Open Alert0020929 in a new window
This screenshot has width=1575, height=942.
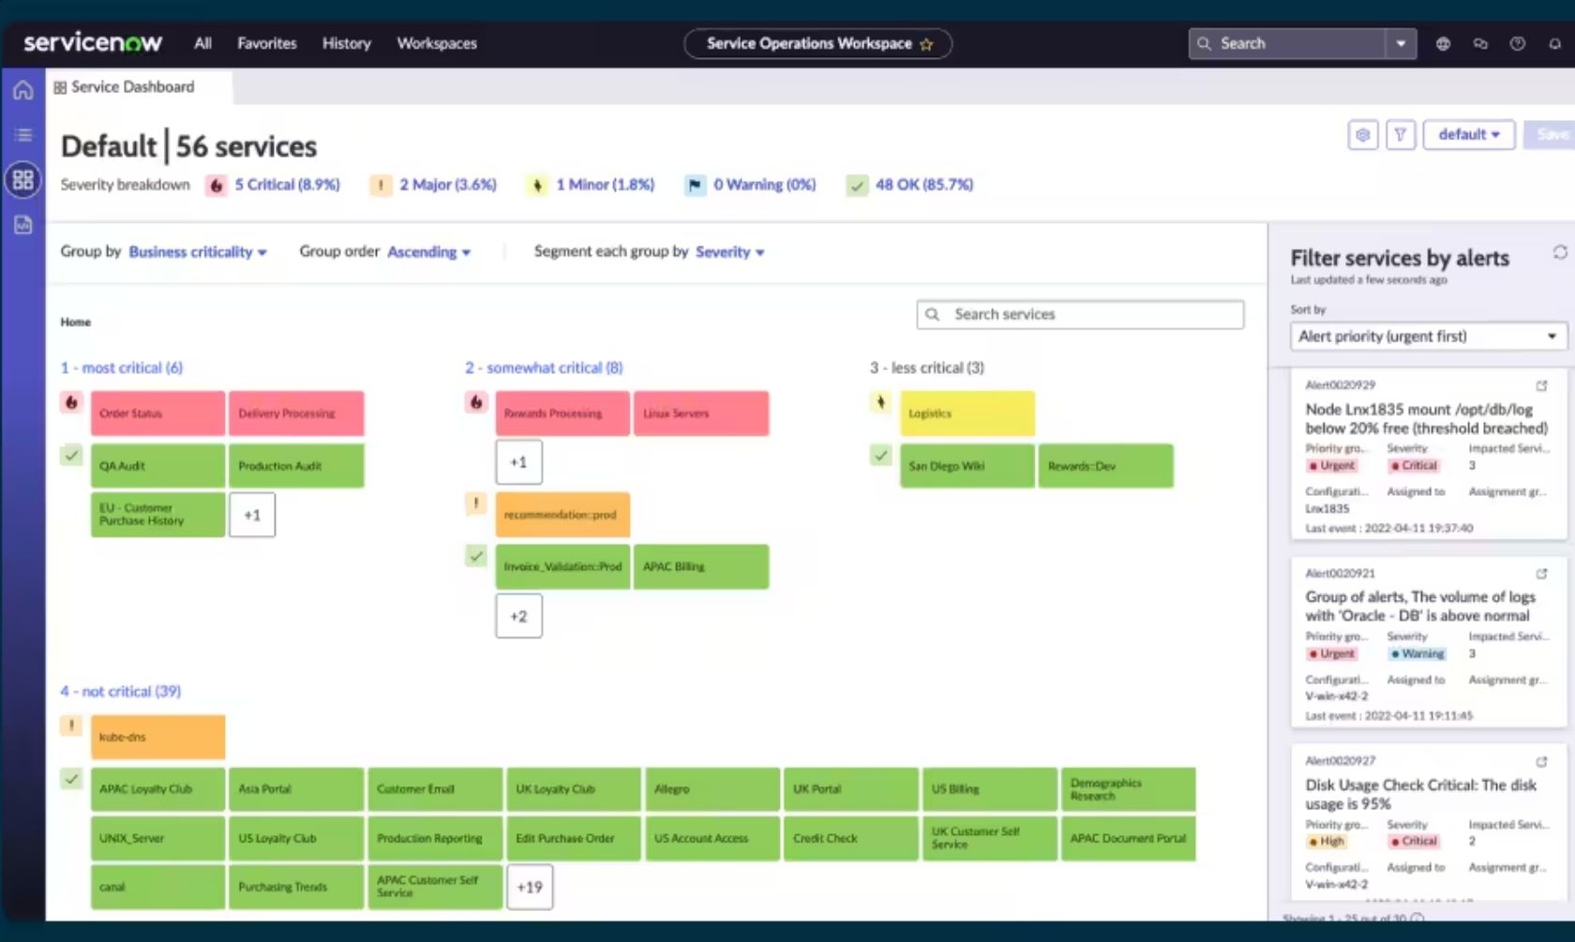(1542, 385)
